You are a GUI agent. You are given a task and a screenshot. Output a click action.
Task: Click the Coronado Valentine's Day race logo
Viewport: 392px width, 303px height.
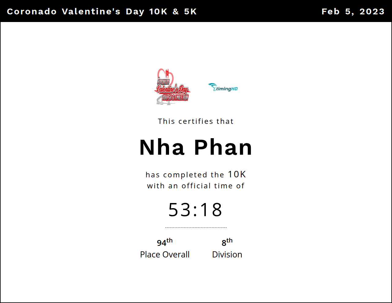pos(172,87)
